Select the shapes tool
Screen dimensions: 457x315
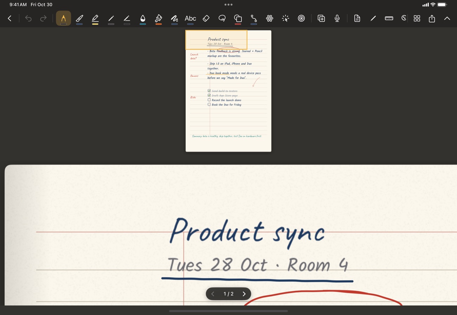pos(238,19)
